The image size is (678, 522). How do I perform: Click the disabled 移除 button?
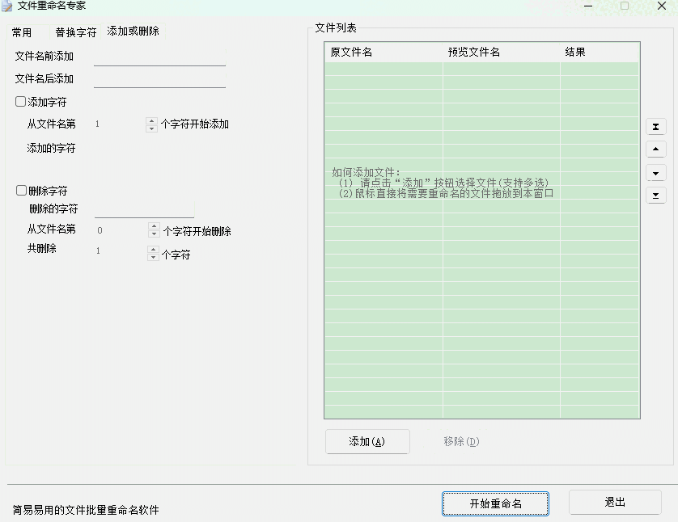click(x=459, y=441)
